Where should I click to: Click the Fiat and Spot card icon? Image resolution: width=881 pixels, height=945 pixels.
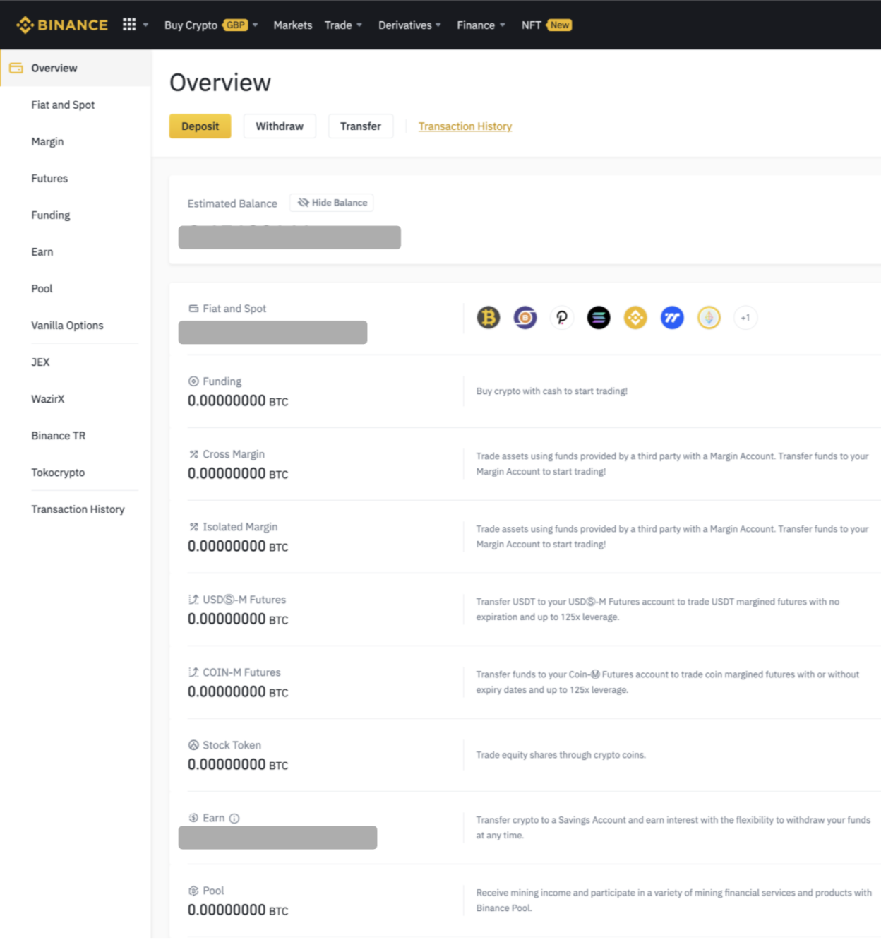(x=193, y=309)
